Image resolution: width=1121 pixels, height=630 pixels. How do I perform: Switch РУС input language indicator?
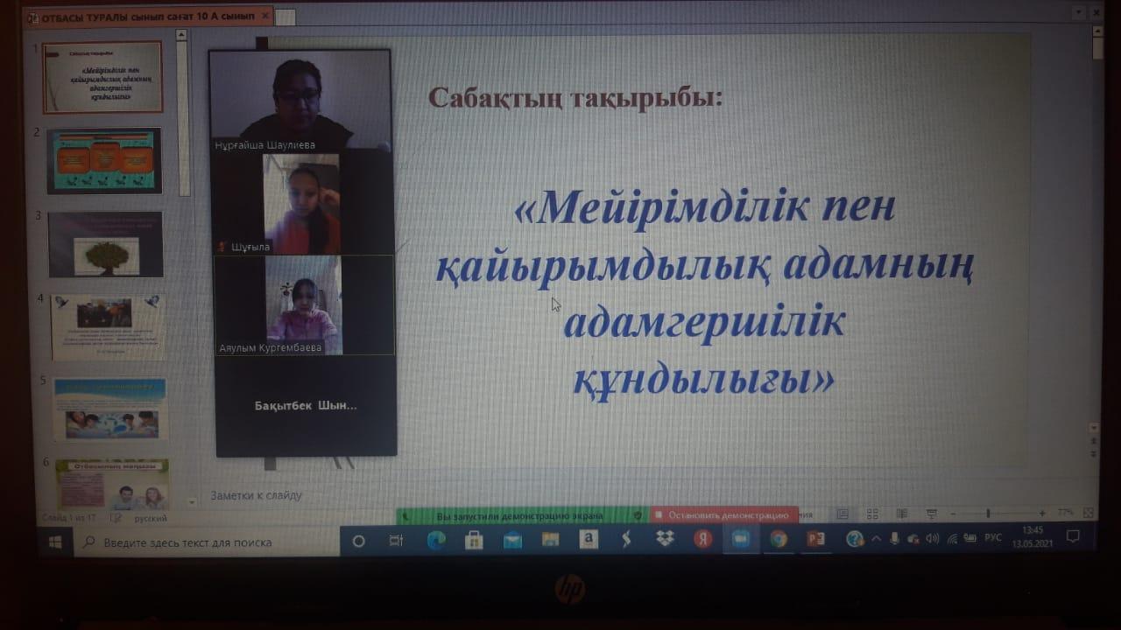click(993, 538)
